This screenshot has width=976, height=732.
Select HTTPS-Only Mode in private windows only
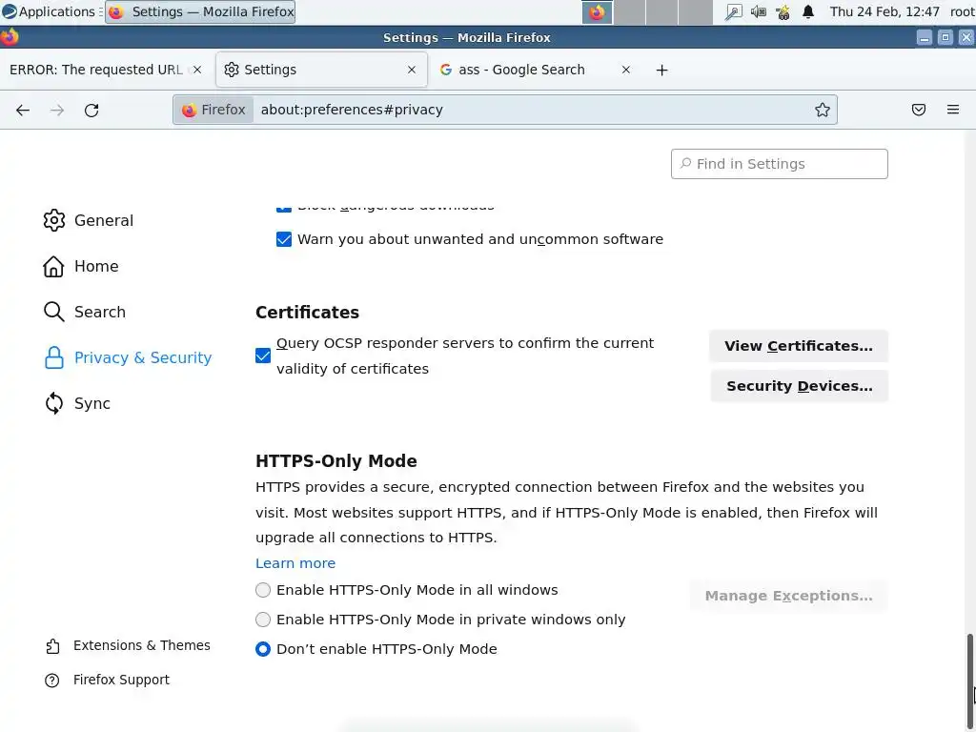coord(263,620)
